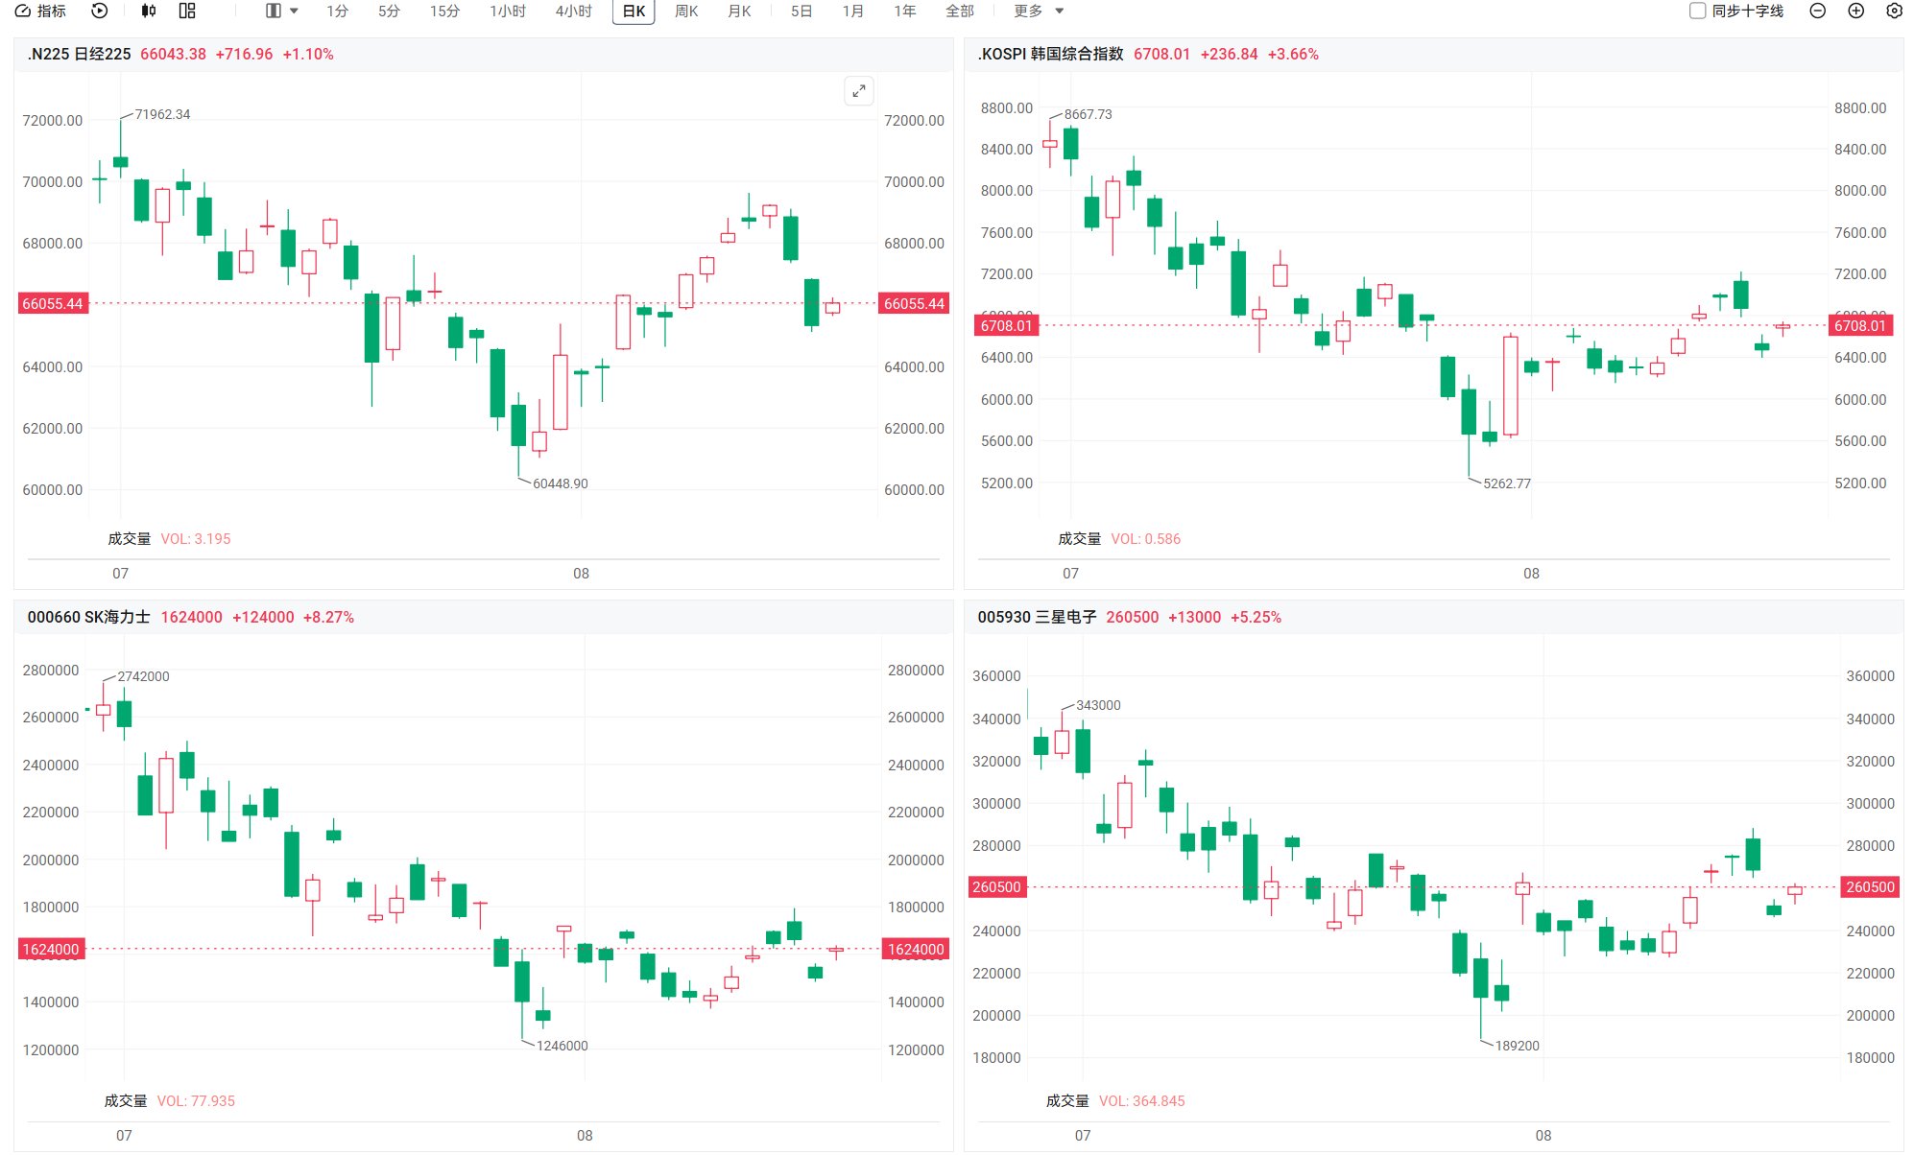Switch to the 周K timeframe
1914x1155 pixels.
[x=686, y=11]
